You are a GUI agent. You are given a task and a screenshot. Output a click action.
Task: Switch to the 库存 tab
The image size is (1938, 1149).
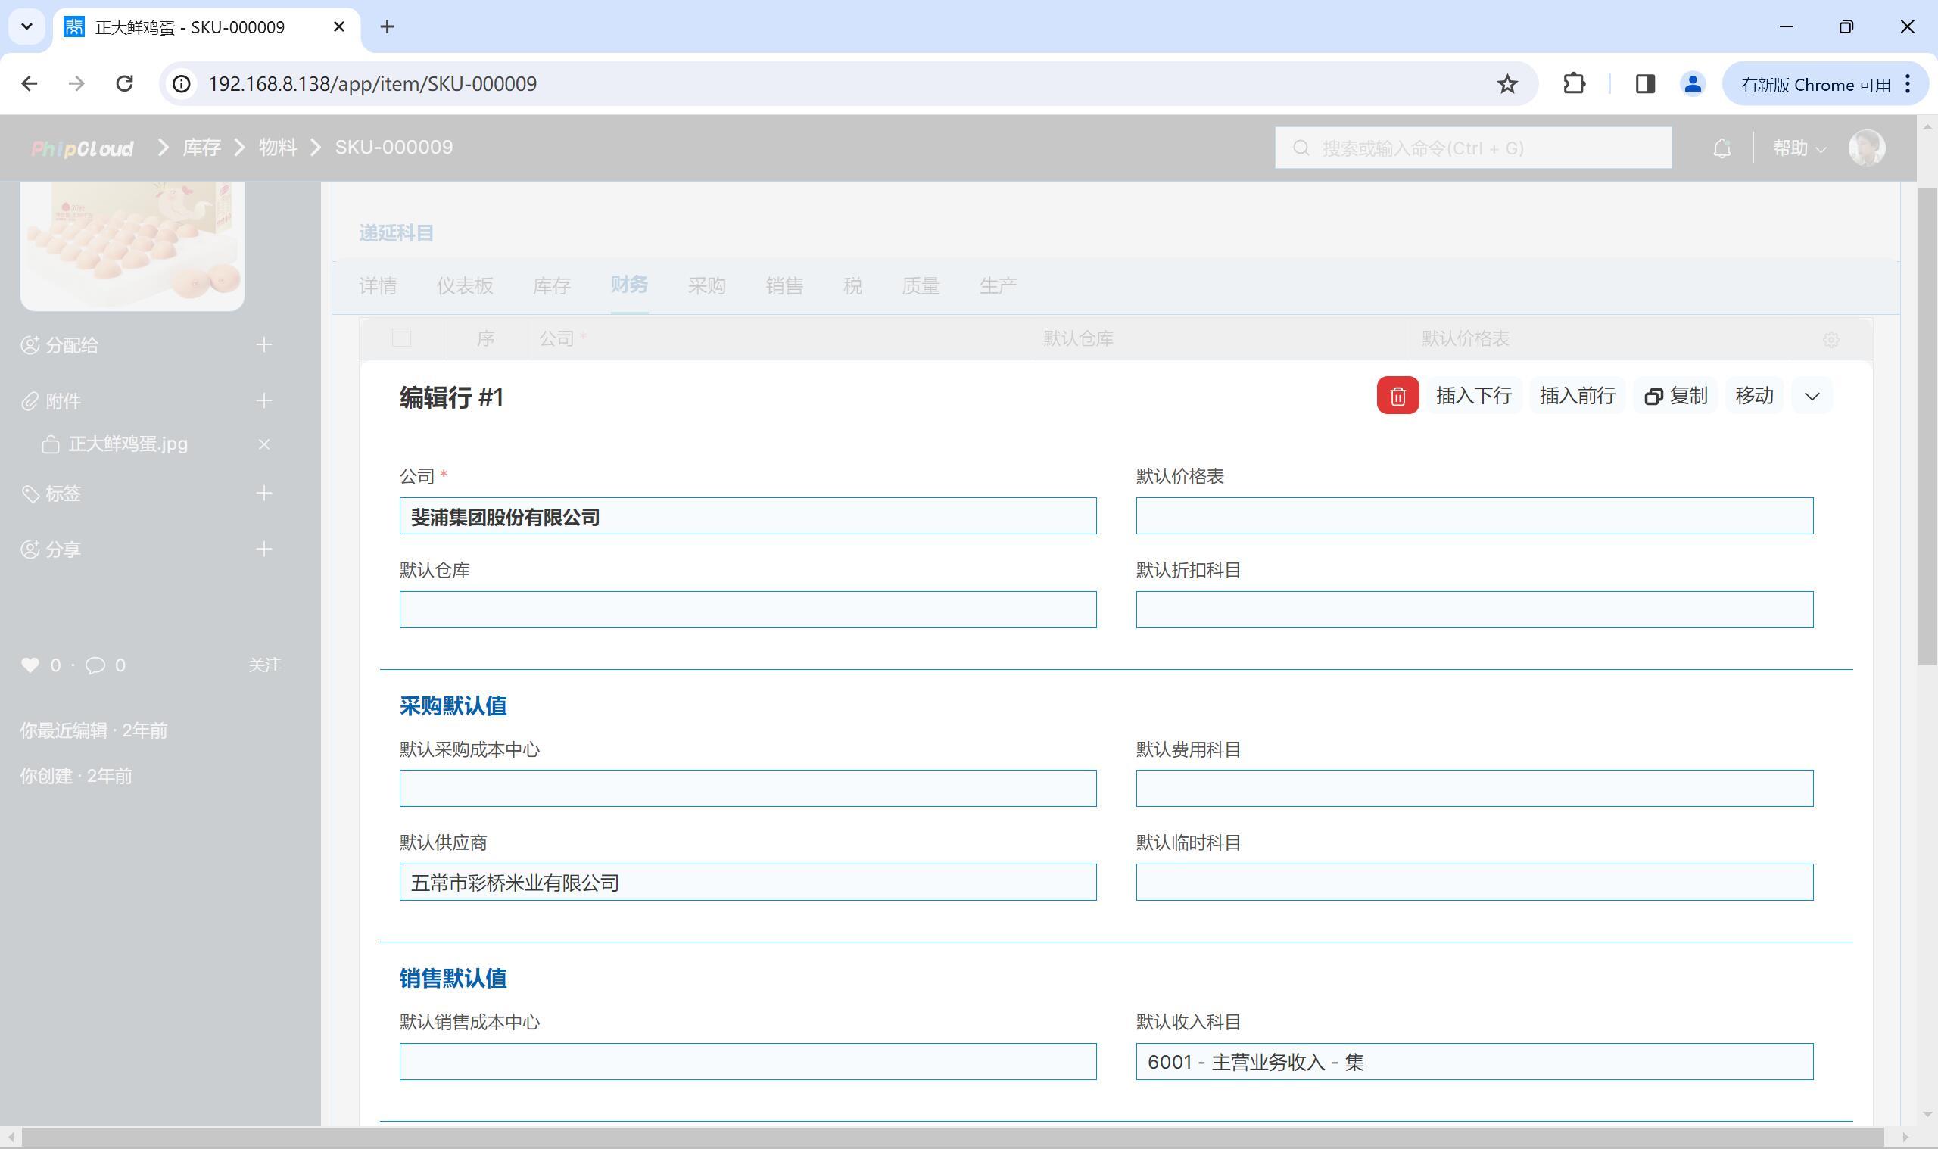pyautogui.click(x=551, y=285)
